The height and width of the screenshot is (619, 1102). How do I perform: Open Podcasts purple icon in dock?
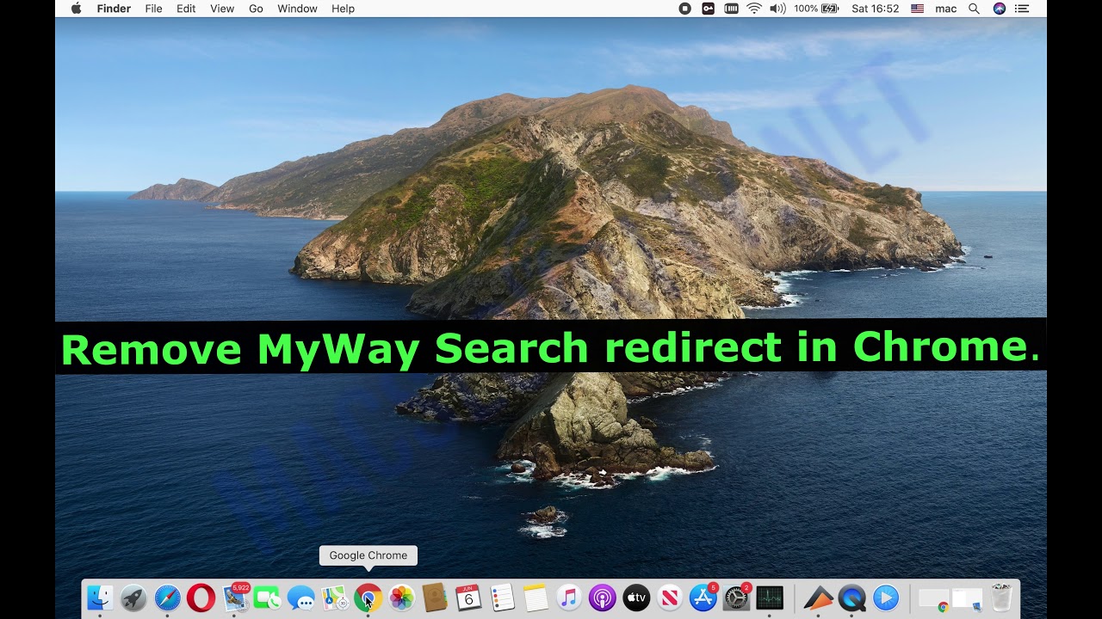(x=603, y=598)
